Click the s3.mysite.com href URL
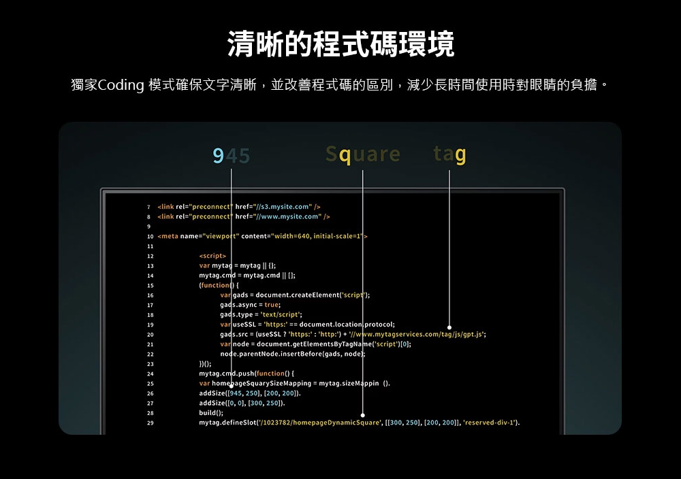The image size is (681, 479). coord(283,207)
